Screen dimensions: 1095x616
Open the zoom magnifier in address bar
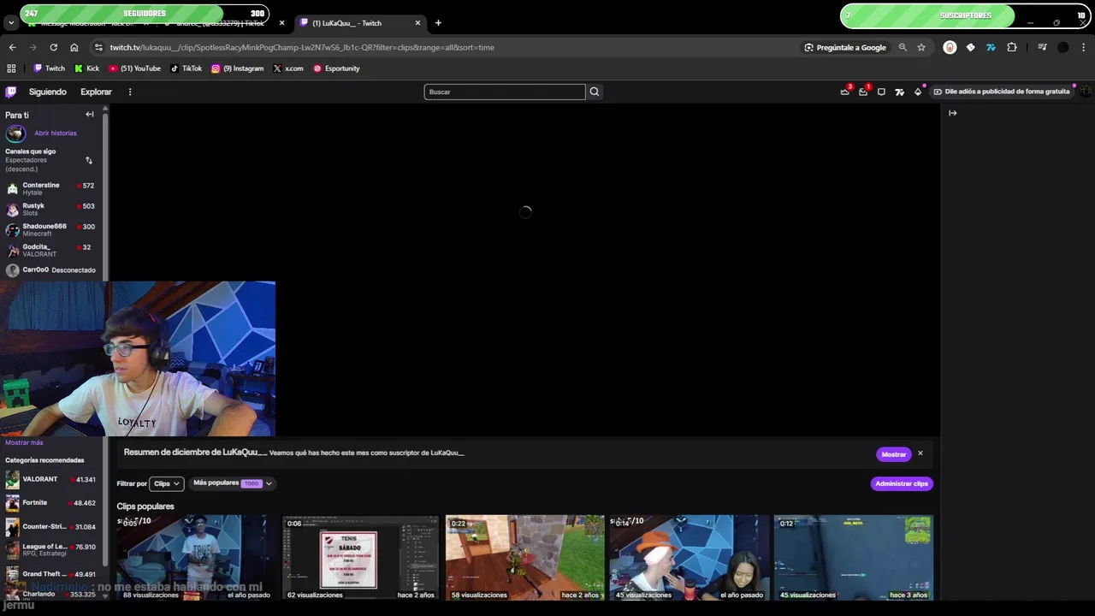pos(903,47)
